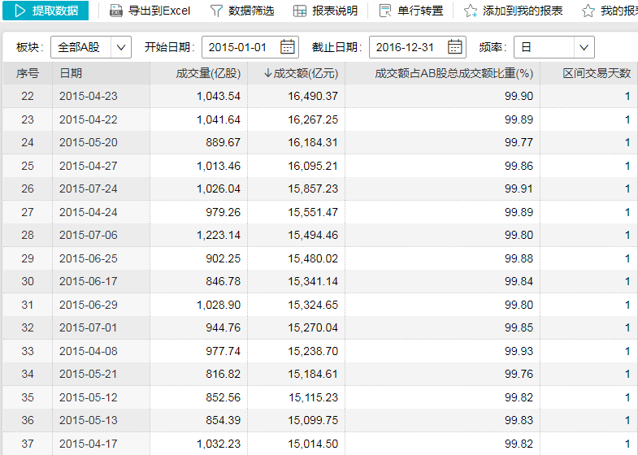Click the 比重 value 99.76

[x=519, y=374]
